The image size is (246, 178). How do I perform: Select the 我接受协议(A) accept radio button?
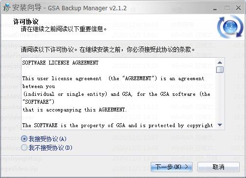(24, 139)
